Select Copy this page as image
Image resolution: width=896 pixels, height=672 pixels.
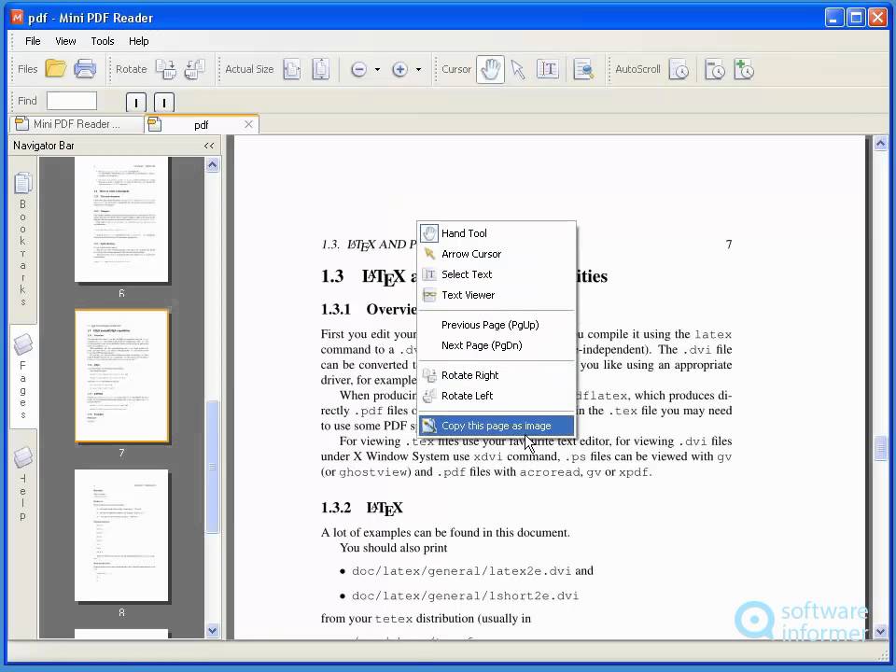pyautogui.click(x=497, y=426)
